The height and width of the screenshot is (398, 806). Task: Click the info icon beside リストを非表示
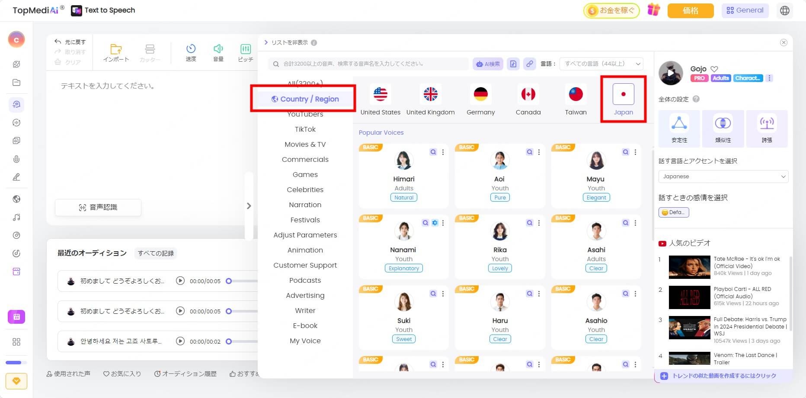(x=314, y=43)
